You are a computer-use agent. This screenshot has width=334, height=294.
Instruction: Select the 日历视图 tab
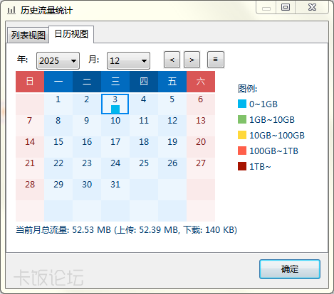[x=71, y=34]
